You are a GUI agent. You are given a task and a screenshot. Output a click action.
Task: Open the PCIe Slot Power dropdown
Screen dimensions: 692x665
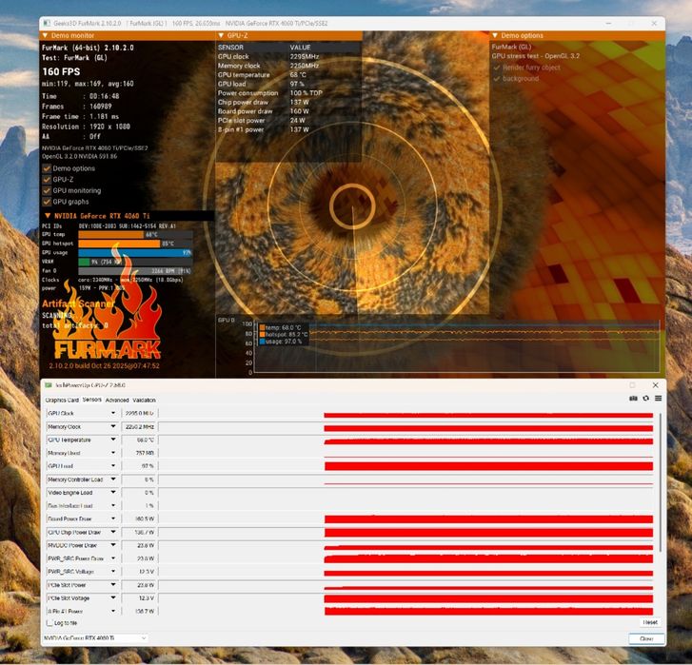coord(113,585)
